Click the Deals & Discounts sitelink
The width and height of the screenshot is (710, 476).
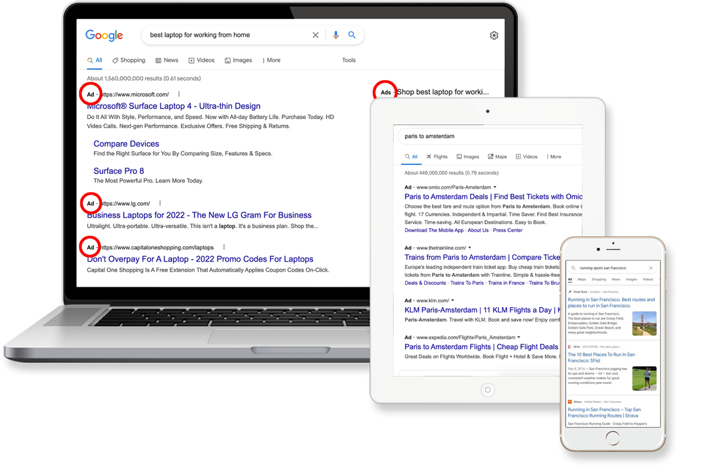coord(425,283)
